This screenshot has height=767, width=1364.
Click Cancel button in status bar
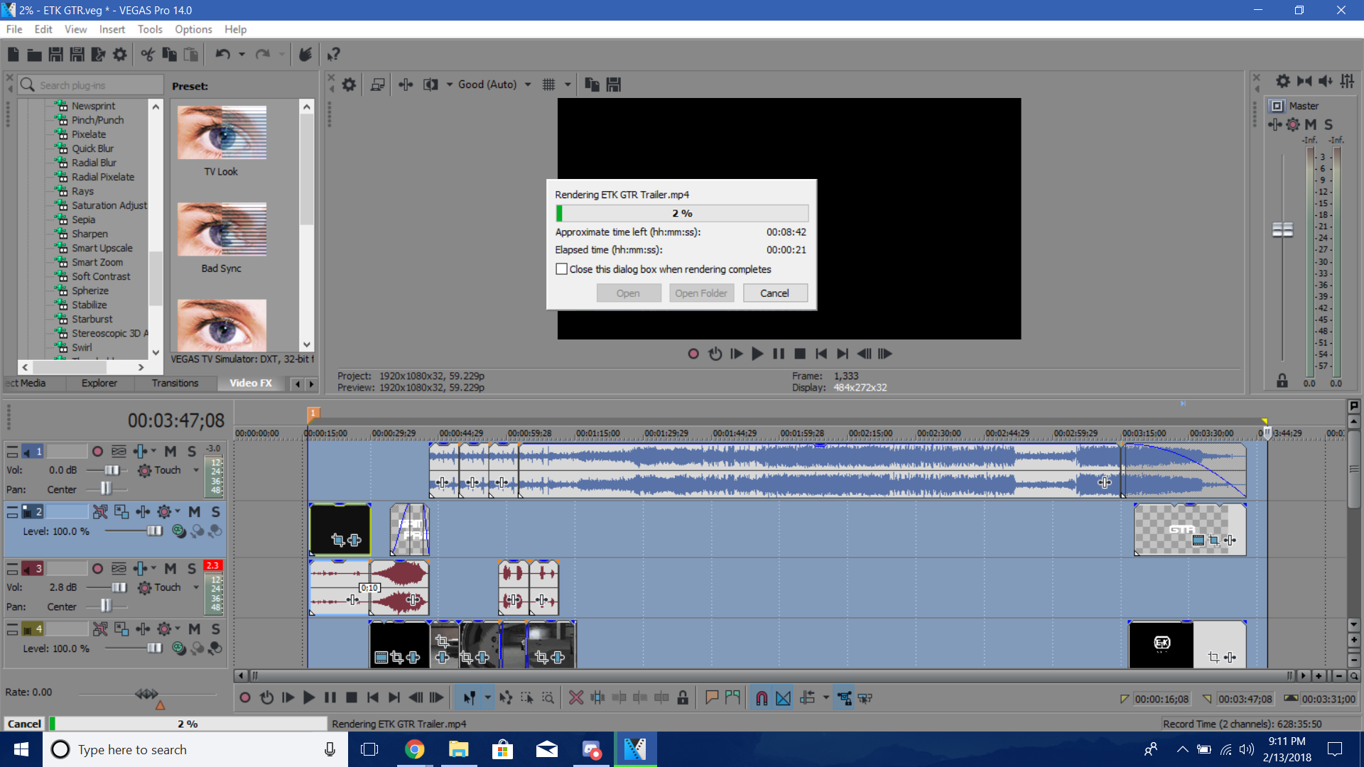(24, 724)
